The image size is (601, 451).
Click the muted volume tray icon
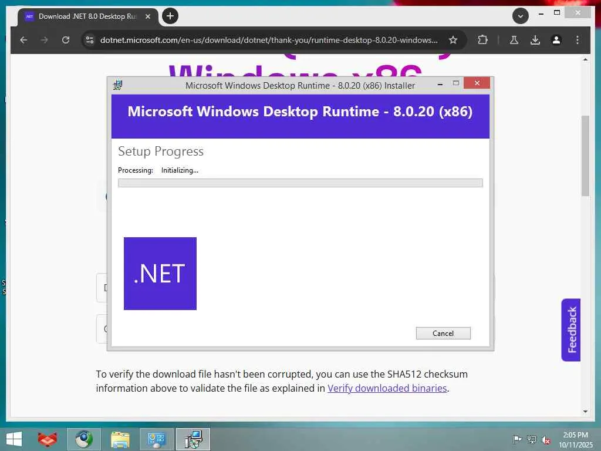pos(546,440)
